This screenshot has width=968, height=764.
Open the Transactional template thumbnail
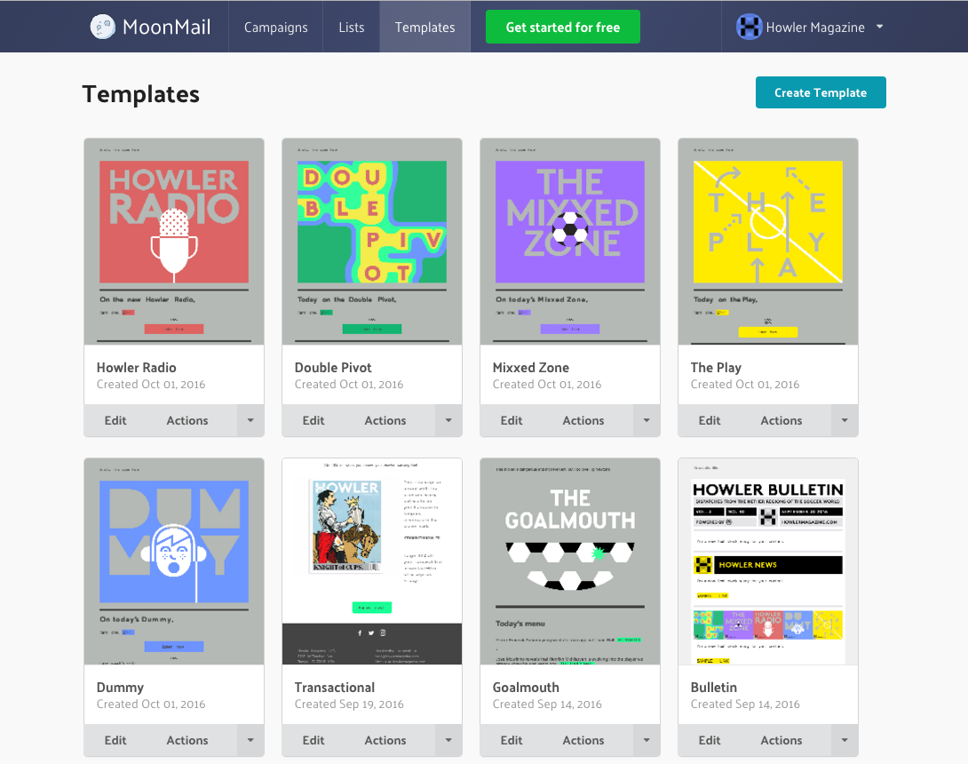(371, 561)
